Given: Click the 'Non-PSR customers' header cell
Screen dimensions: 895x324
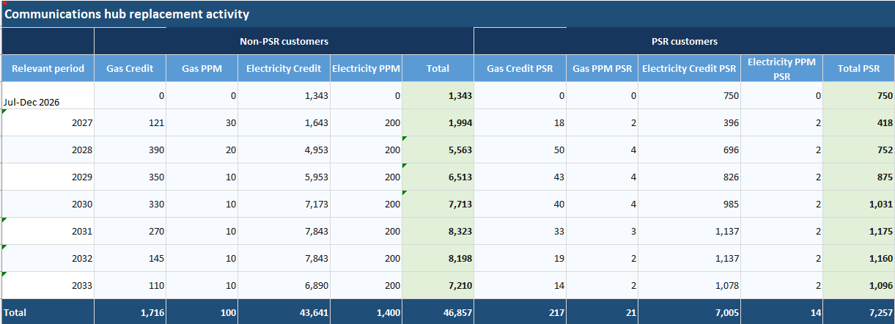Looking at the screenshot, I should pos(284,41).
